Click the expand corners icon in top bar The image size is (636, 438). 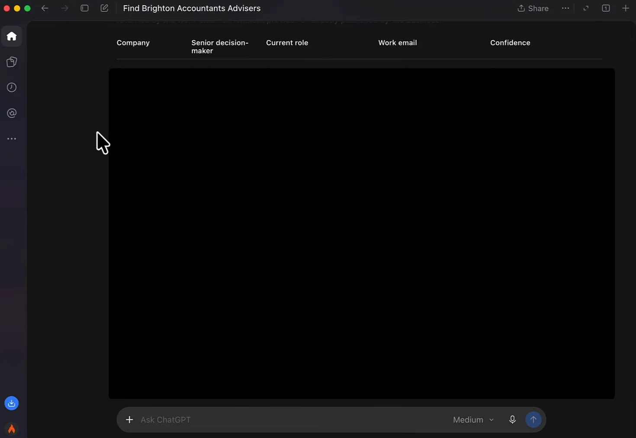pyautogui.click(x=586, y=8)
